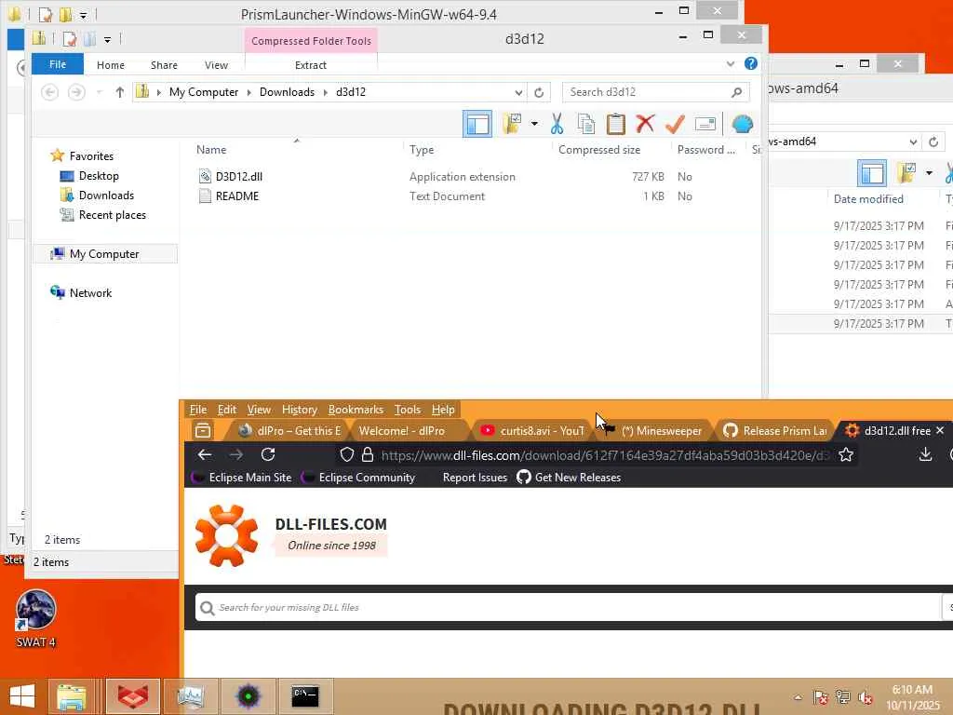Expand the ribbon with the chevron near help
This screenshot has height=715, width=953.
tap(731, 64)
